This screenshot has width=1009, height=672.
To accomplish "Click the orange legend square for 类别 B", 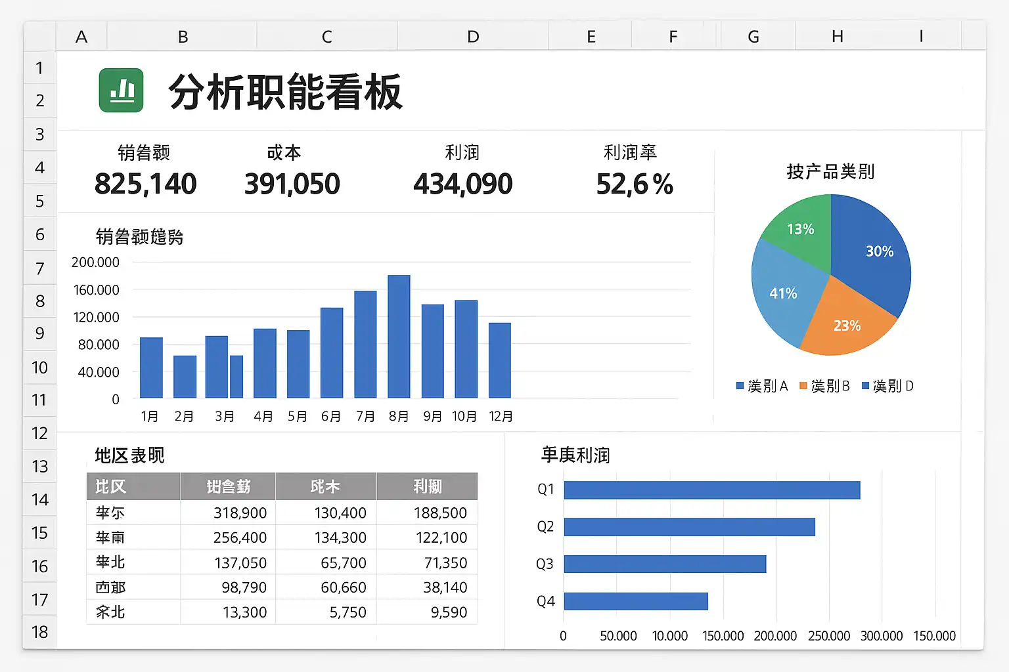I will point(803,386).
